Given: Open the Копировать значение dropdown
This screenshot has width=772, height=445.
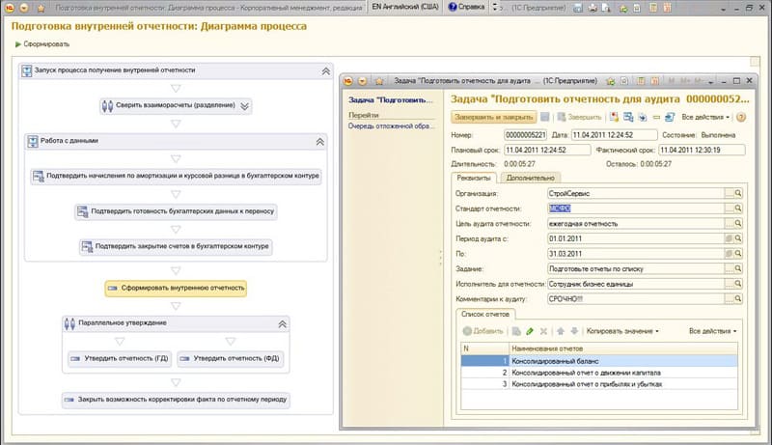Looking at the screenshot, I should click(x=622, y=331).
